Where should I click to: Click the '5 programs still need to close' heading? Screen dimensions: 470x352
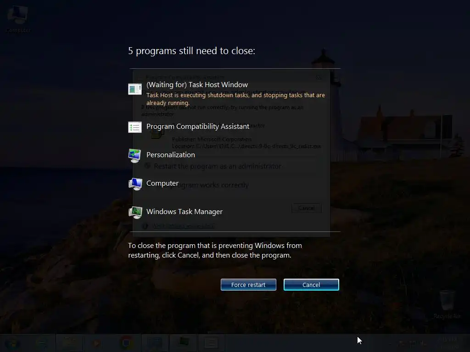(x=191, y=51)
